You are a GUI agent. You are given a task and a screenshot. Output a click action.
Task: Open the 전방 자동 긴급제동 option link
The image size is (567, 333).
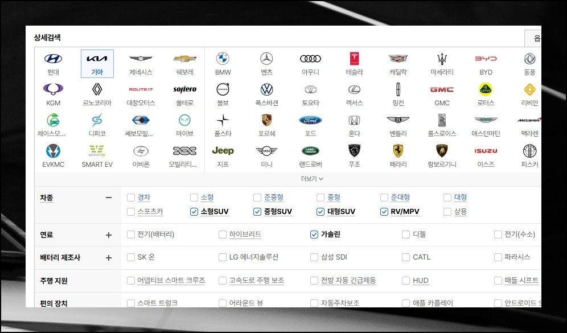(348, 281)
